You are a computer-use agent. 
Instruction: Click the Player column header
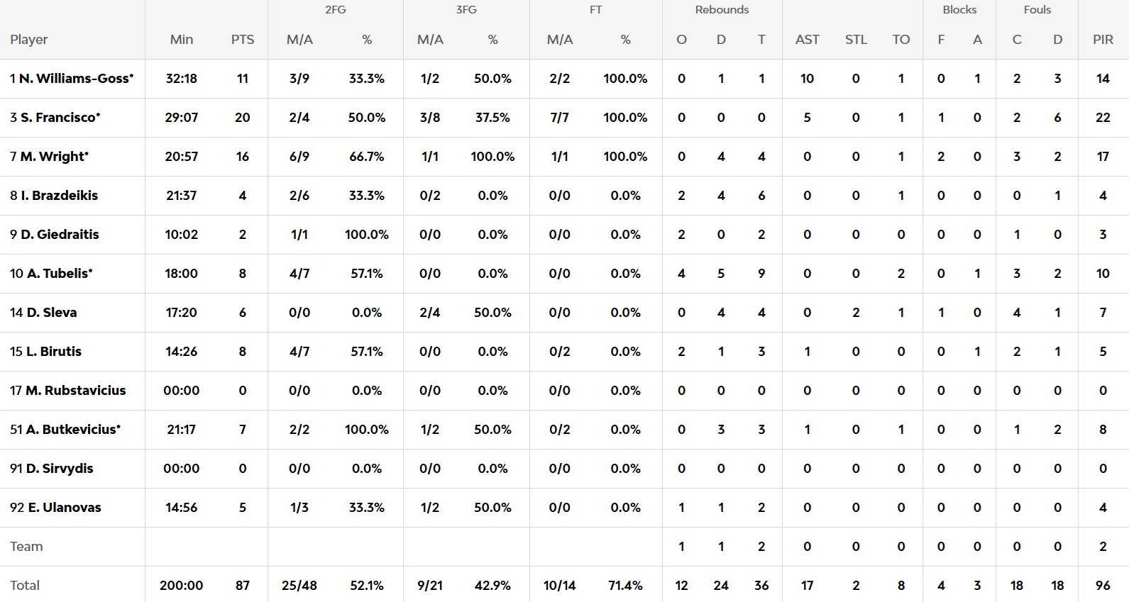[29, 40]
